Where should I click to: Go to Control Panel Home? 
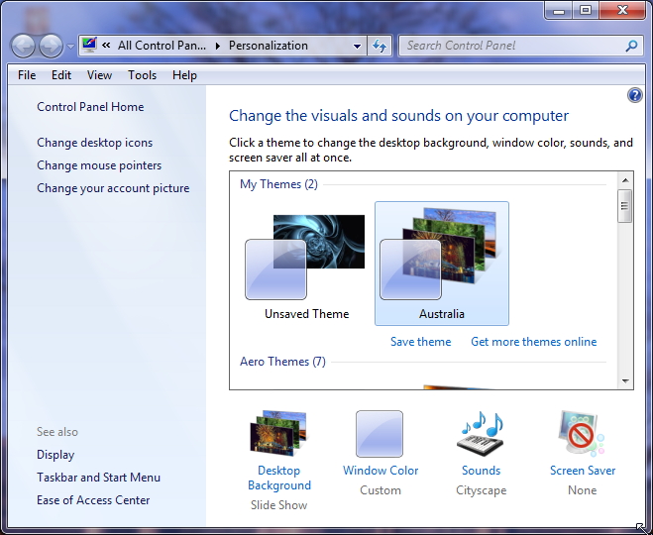90,107
